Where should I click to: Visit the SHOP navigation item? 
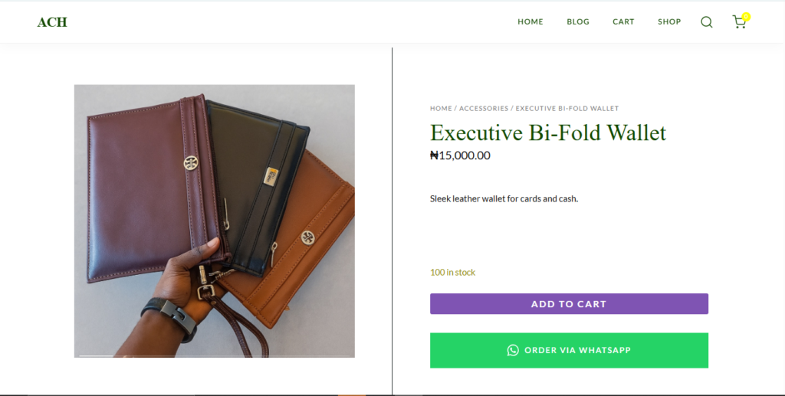click(x=669, y=21)
